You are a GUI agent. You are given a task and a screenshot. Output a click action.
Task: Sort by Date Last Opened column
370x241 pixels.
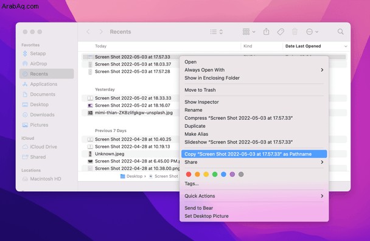tap(303, 46)
